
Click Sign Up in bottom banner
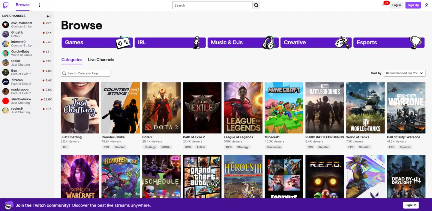coord(411,205)
